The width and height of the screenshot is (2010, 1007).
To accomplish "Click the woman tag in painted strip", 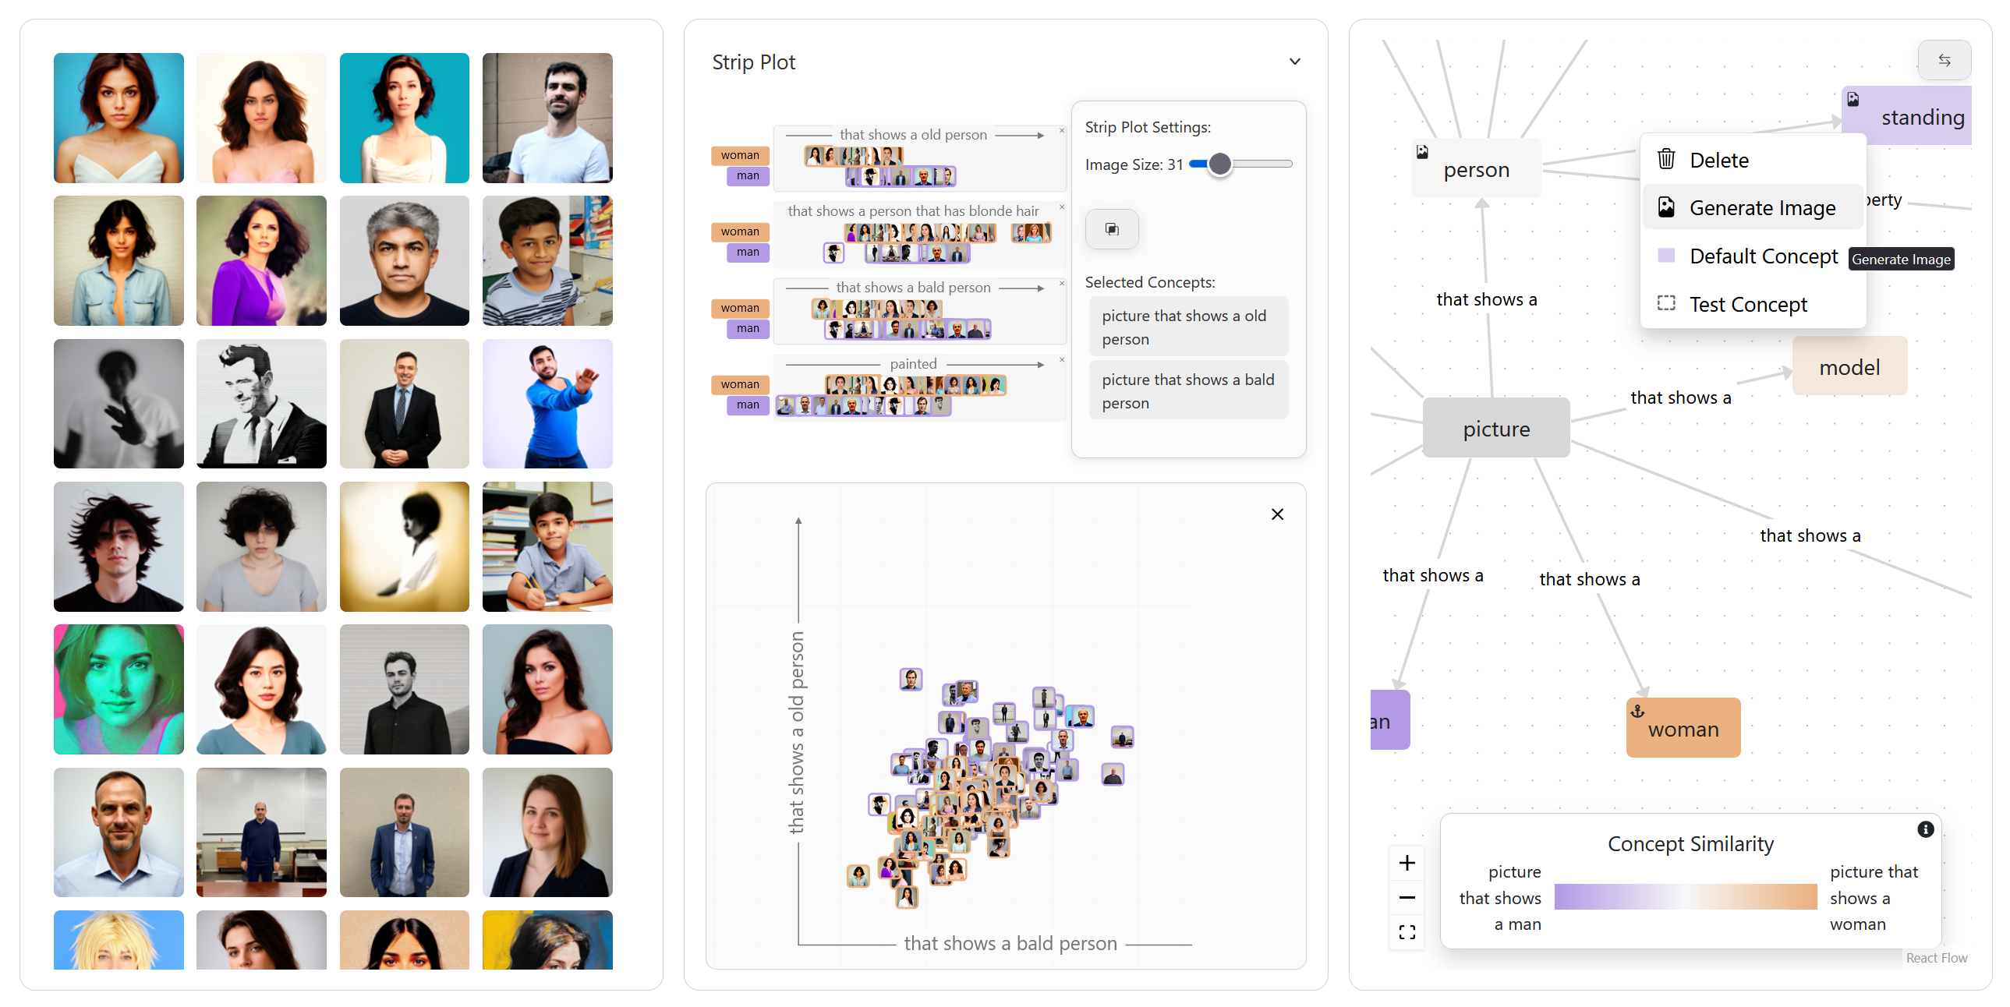I will click(x=740, y=384).
